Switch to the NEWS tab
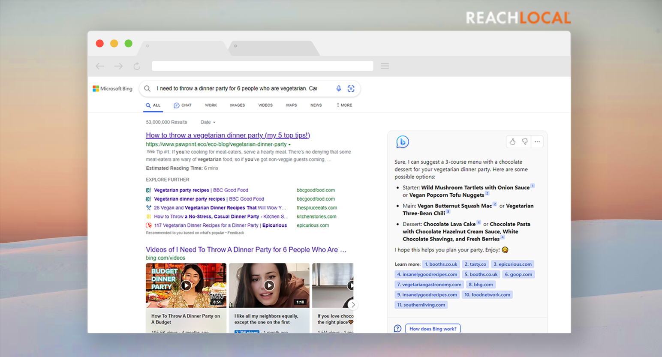Screen dimensions: 662x357 point(316,105)
